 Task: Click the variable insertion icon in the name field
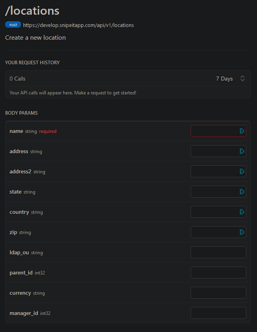242,130
